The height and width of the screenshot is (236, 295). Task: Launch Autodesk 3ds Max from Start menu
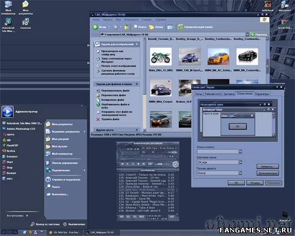(22, 123)
